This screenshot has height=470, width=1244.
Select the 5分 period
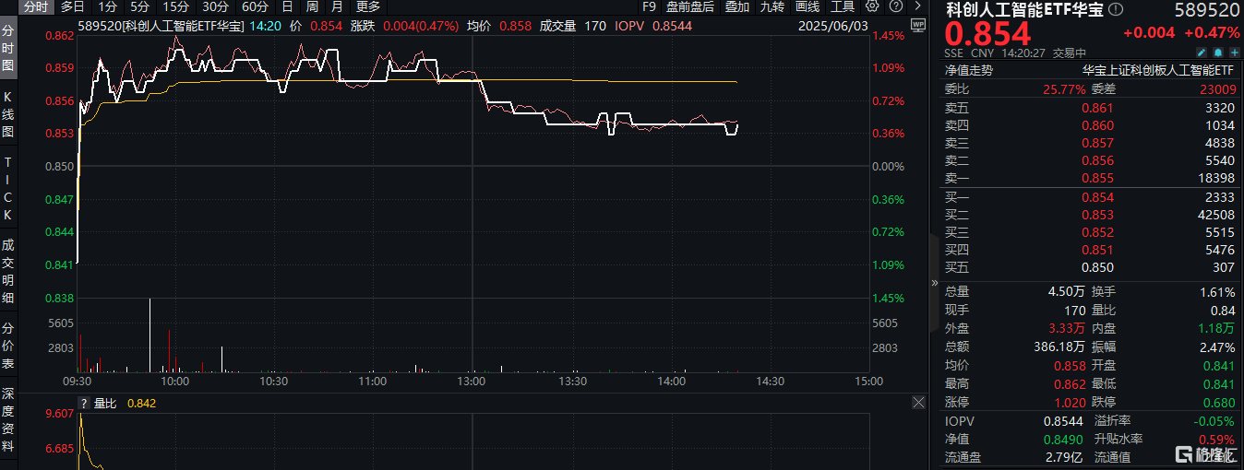click(139, 6)
